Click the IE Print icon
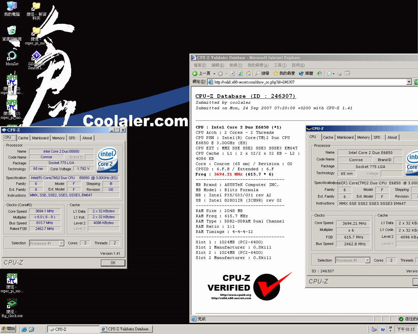Image resolution: width=418 pixels, height=334 pixels. pos(340,73)
